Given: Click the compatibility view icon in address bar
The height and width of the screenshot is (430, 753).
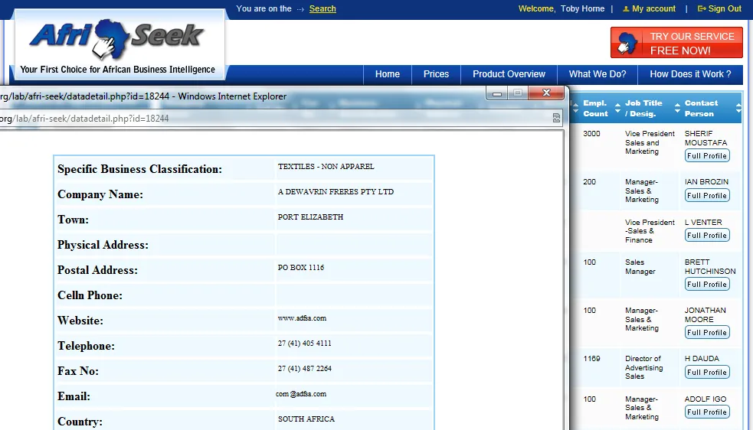Looking at the screenshot, I should [x=556, y=118].
